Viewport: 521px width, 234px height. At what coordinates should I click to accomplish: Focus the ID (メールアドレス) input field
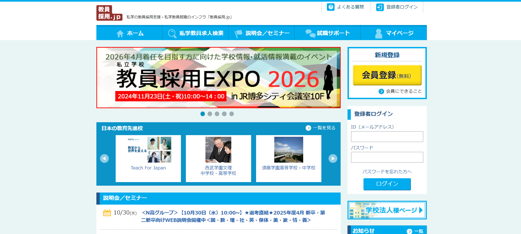pyautogui.click(x=387, y=136)
